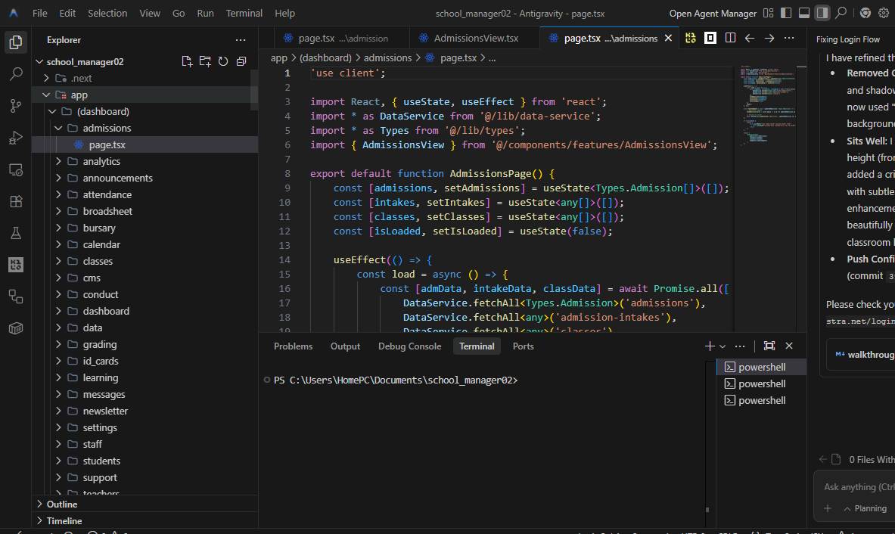
Task: Open the Extensions view
Action: coord(16,201)
